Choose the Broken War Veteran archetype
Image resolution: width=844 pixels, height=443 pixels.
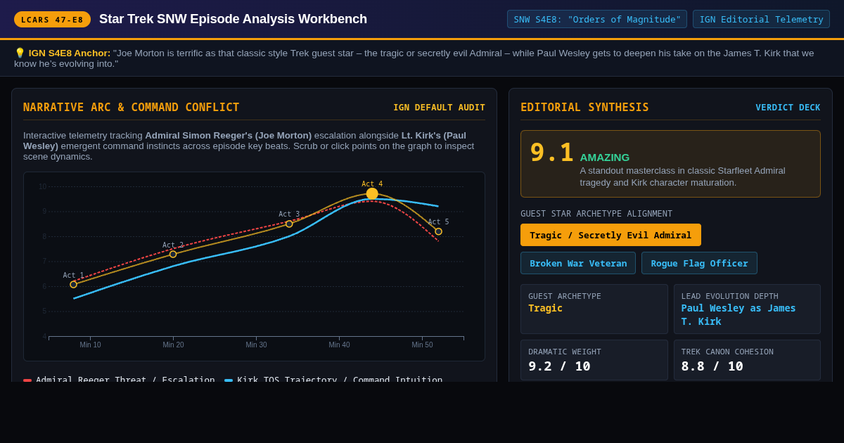578,263
